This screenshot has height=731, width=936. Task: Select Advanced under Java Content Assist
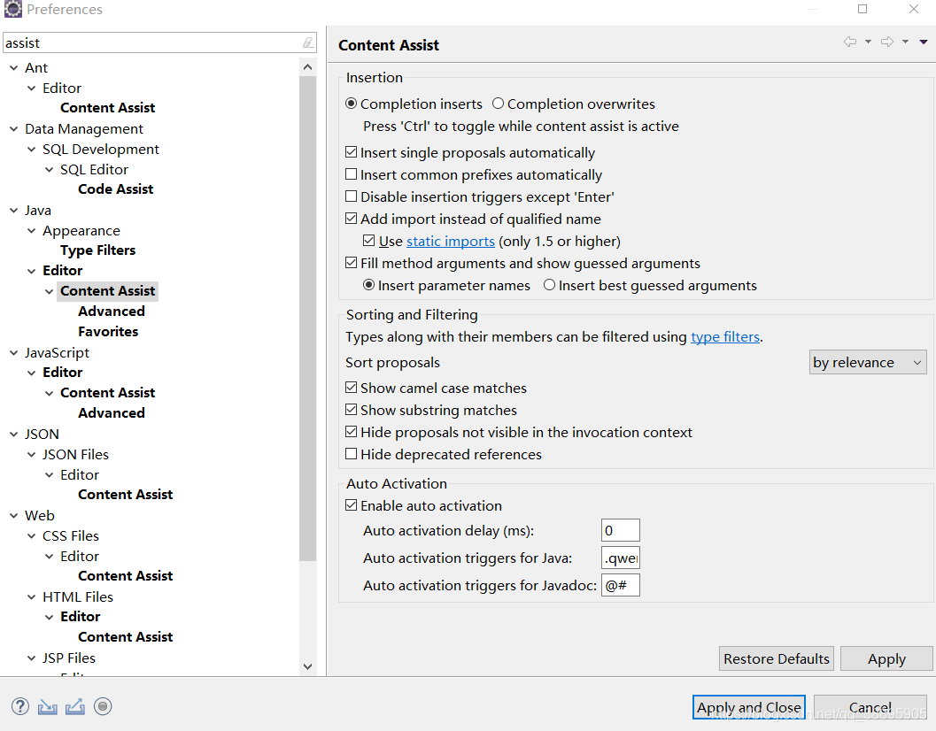(112, 312)
